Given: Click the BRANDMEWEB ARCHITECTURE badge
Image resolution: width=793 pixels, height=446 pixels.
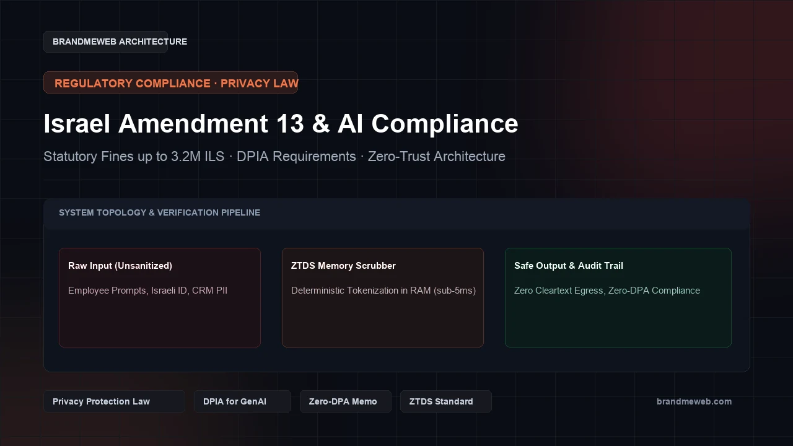Looking at the screenshot, I should point(105,42).
